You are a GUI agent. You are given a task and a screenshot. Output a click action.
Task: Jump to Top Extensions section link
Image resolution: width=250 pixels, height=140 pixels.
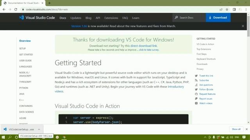(x=204, y=49)
